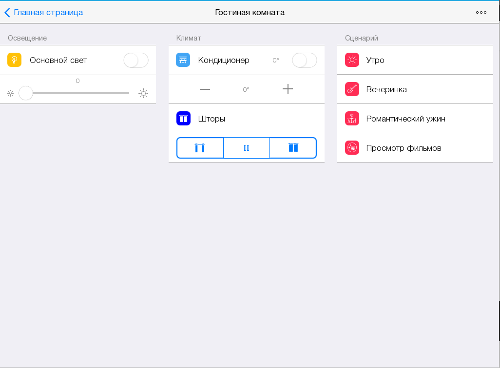Increase temperature with the plus button
Screen dimensions: 500x368
[x=288, y=89]
